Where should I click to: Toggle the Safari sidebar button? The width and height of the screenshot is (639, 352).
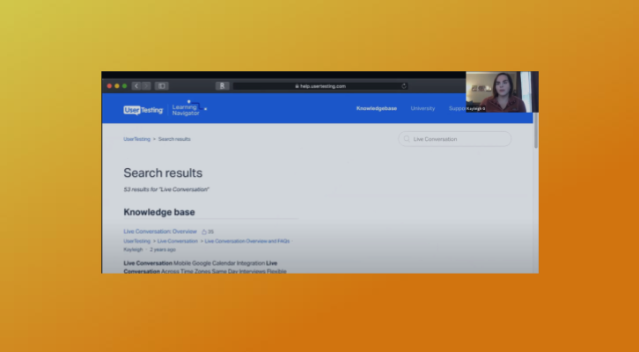tap(161, 86)
